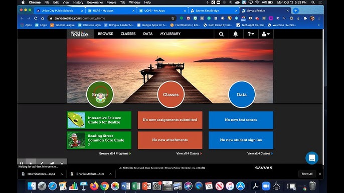344x193 pixels.
Task: Open MY LIBRARY navigation item
Action: point(170,34)
